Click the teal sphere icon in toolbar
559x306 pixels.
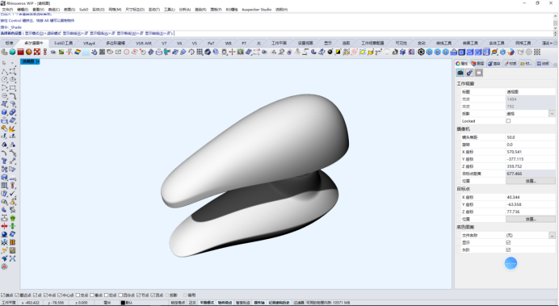12,52
